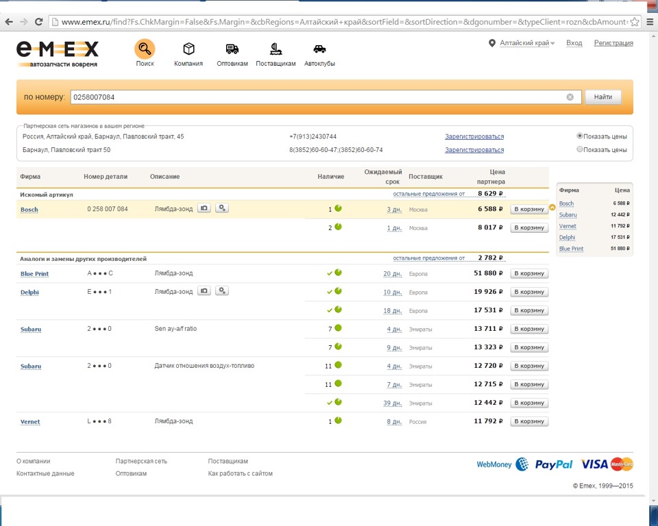Collapse the orange arrow beside Bosch row
658x526 pixels.
click(552, 208)
